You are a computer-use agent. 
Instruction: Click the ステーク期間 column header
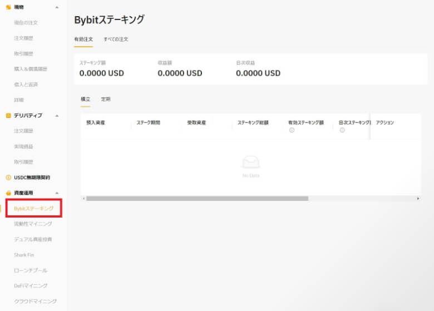coord(149,122)
